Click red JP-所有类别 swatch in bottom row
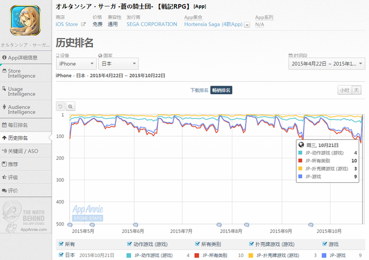Image resolution: width=369 pixels, height=260 pixels. click(197, 255)
